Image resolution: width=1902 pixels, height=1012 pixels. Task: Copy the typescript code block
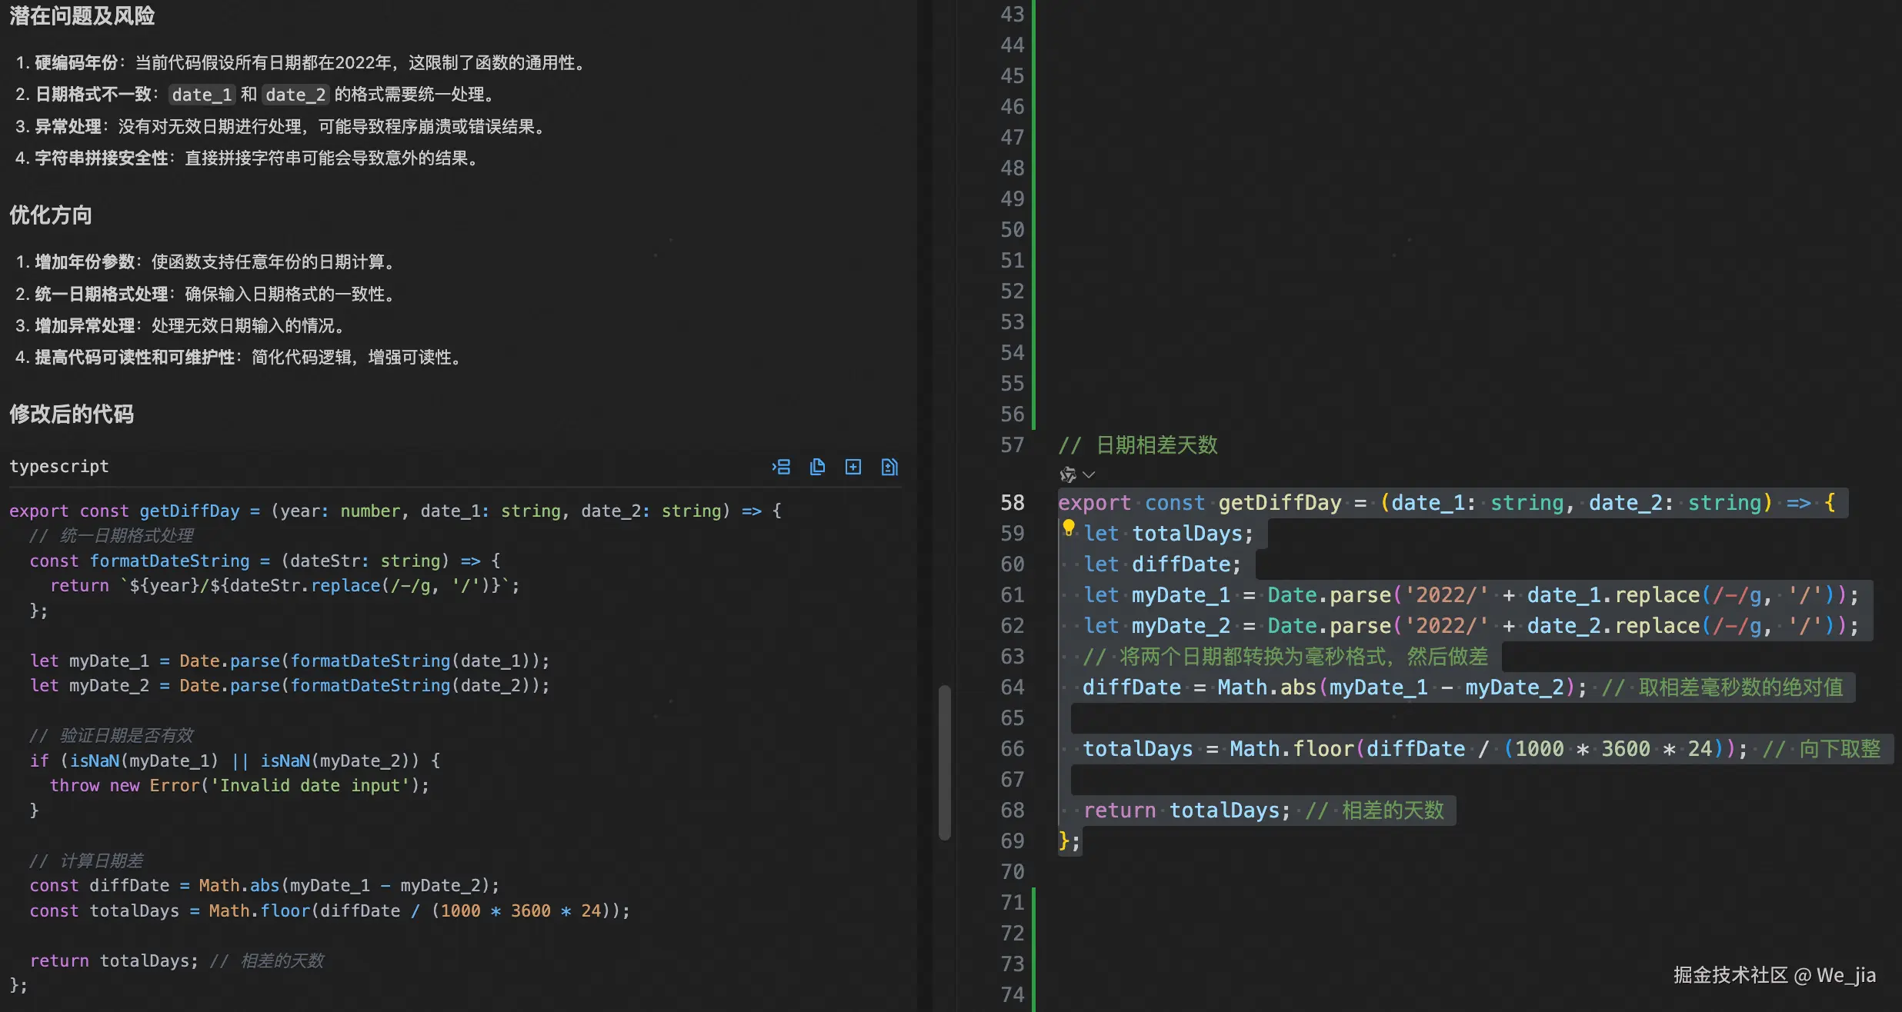(x=817, y=467)
